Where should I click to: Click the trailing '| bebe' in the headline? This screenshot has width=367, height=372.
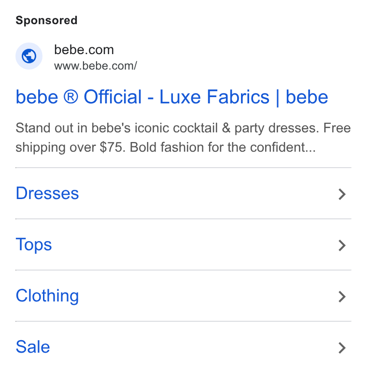302,97
